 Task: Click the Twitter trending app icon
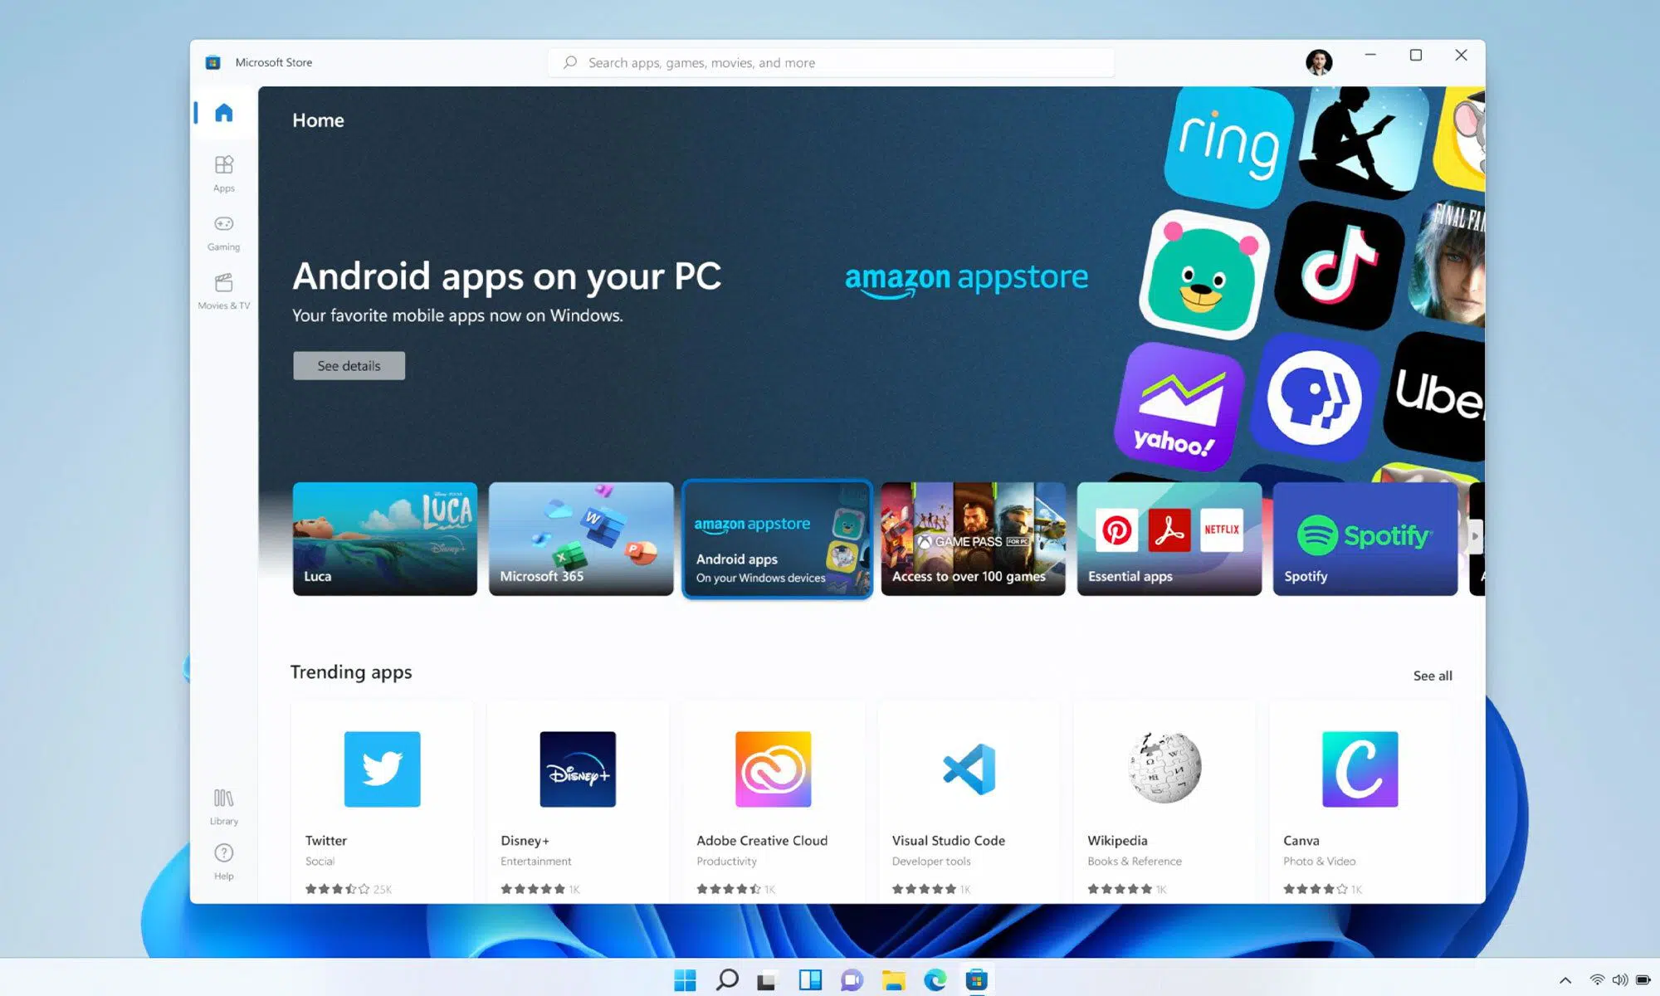tap(381, 769)
